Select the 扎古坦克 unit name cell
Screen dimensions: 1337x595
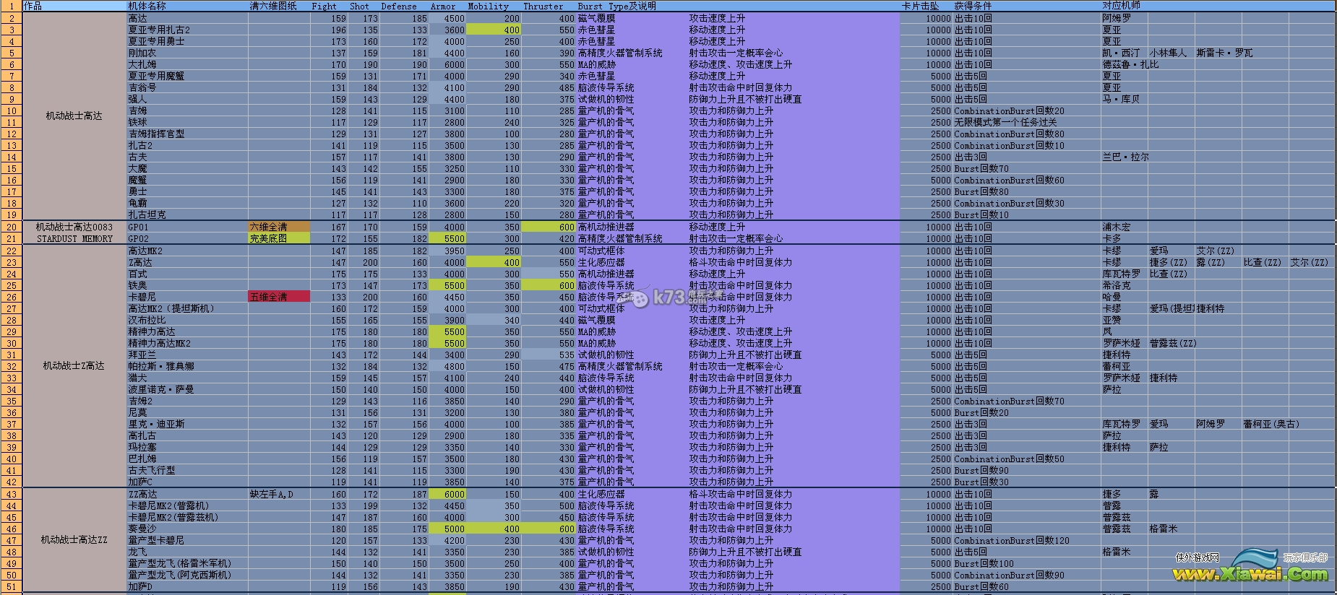[187, 214]
